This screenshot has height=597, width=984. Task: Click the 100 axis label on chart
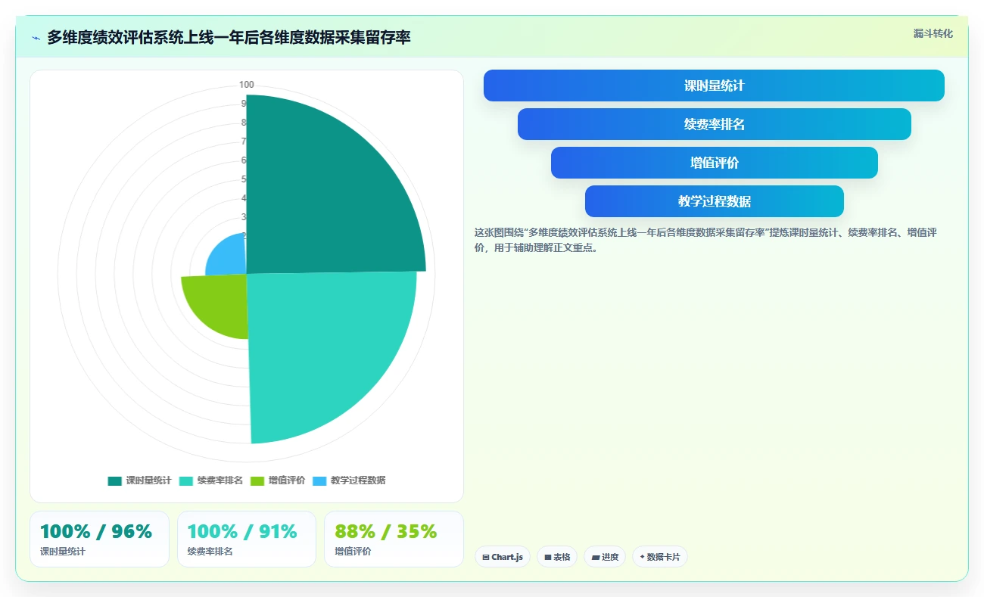point(247,85)
